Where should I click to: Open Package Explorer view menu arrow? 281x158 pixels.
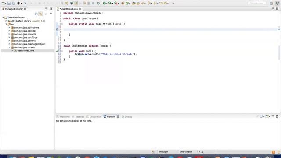51,14
